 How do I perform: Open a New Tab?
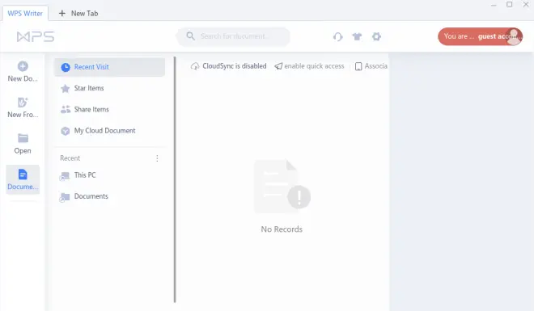(78, 13)
